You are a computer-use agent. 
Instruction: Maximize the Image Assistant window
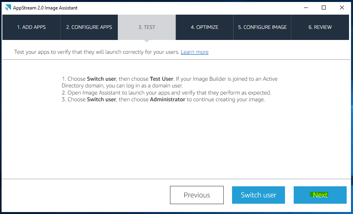pos(324,8)
